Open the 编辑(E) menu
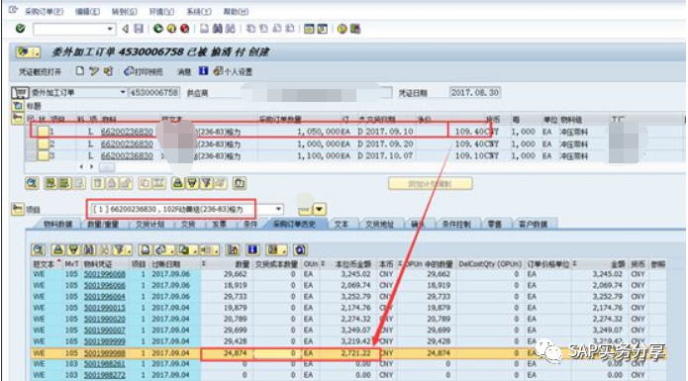The width and height of the screenshot is (688, 381). click(87, 12)
